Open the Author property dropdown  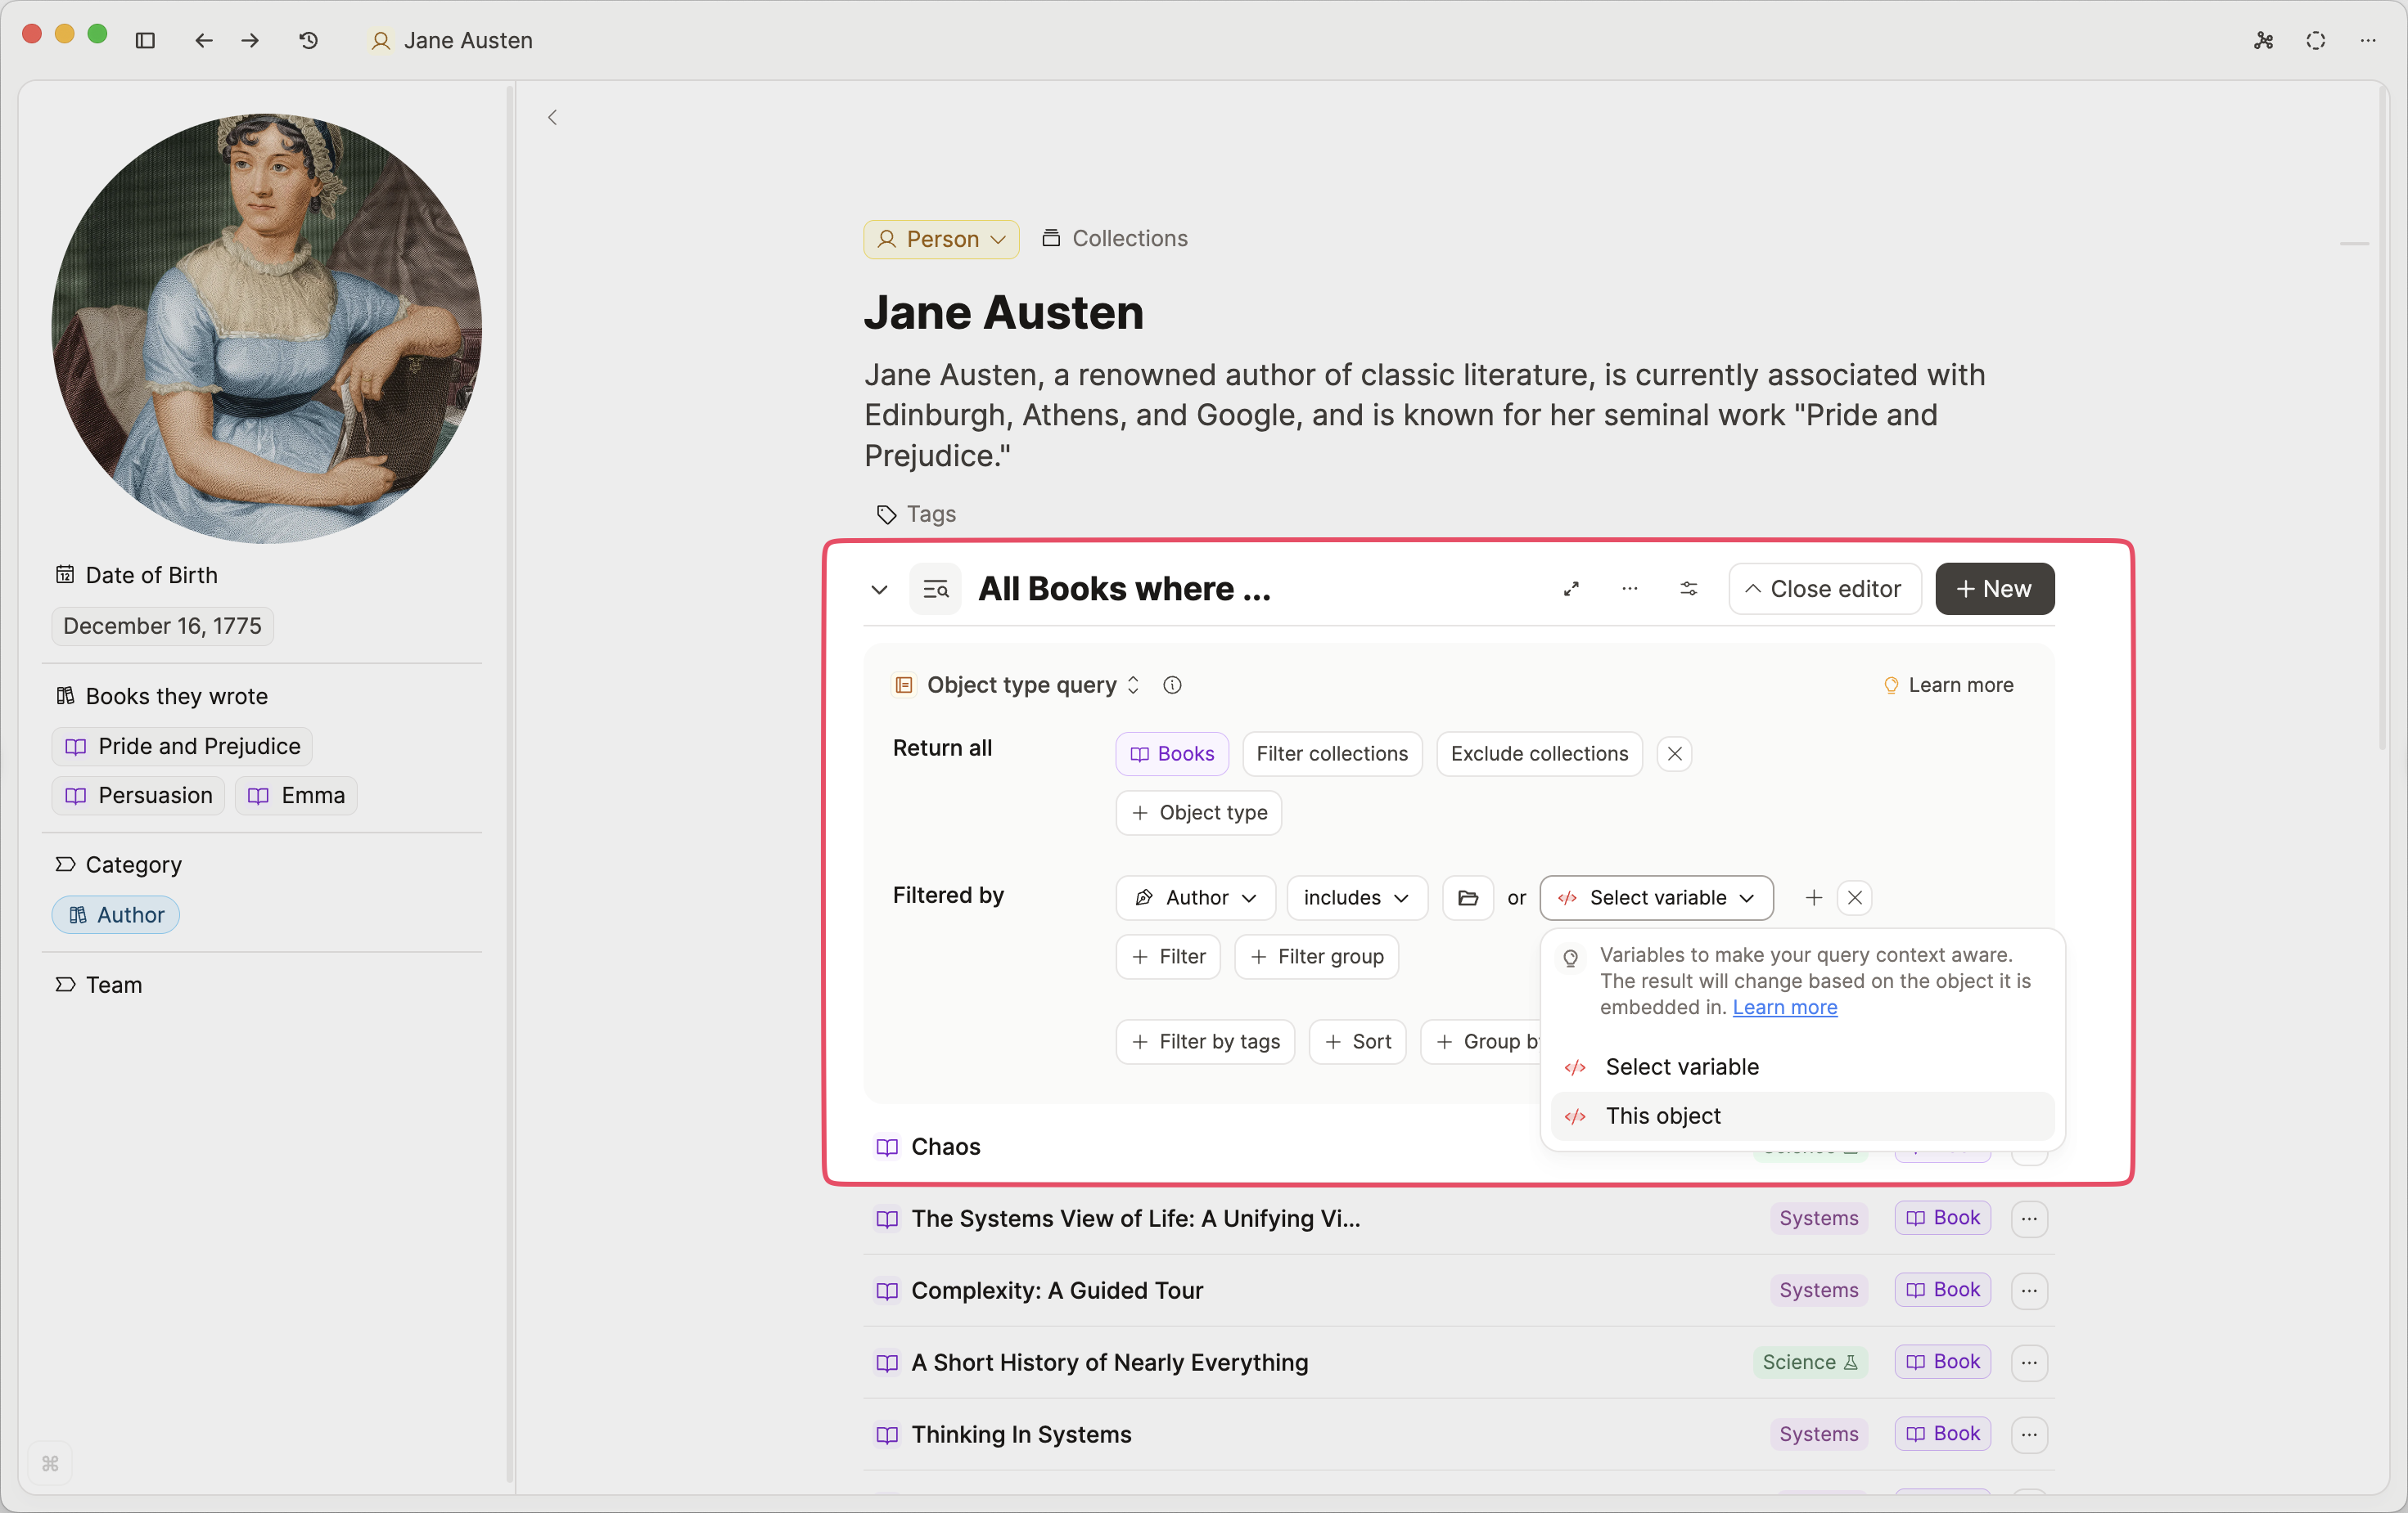pyautogui.click(x=1195, y=897)
